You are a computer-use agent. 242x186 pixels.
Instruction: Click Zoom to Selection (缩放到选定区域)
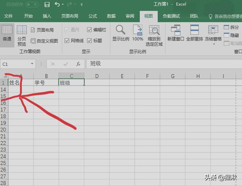pos(155,35)
